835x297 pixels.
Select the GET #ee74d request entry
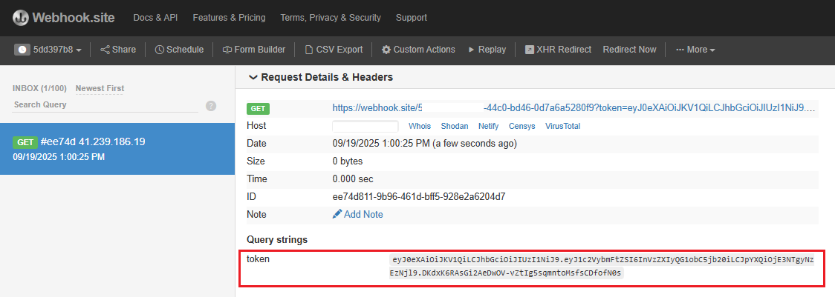117,148
